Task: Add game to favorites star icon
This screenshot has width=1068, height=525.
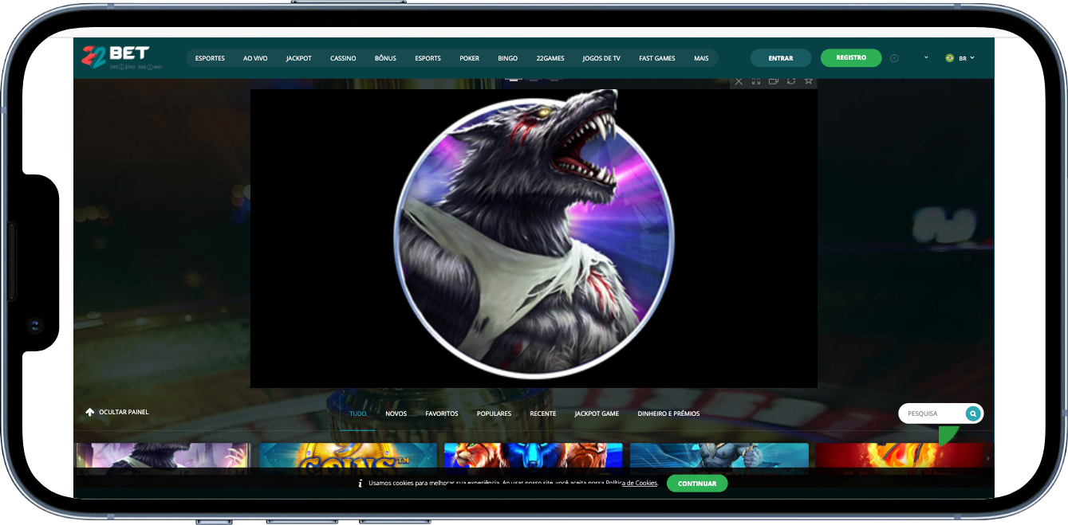Action: [x=809, y=80]
